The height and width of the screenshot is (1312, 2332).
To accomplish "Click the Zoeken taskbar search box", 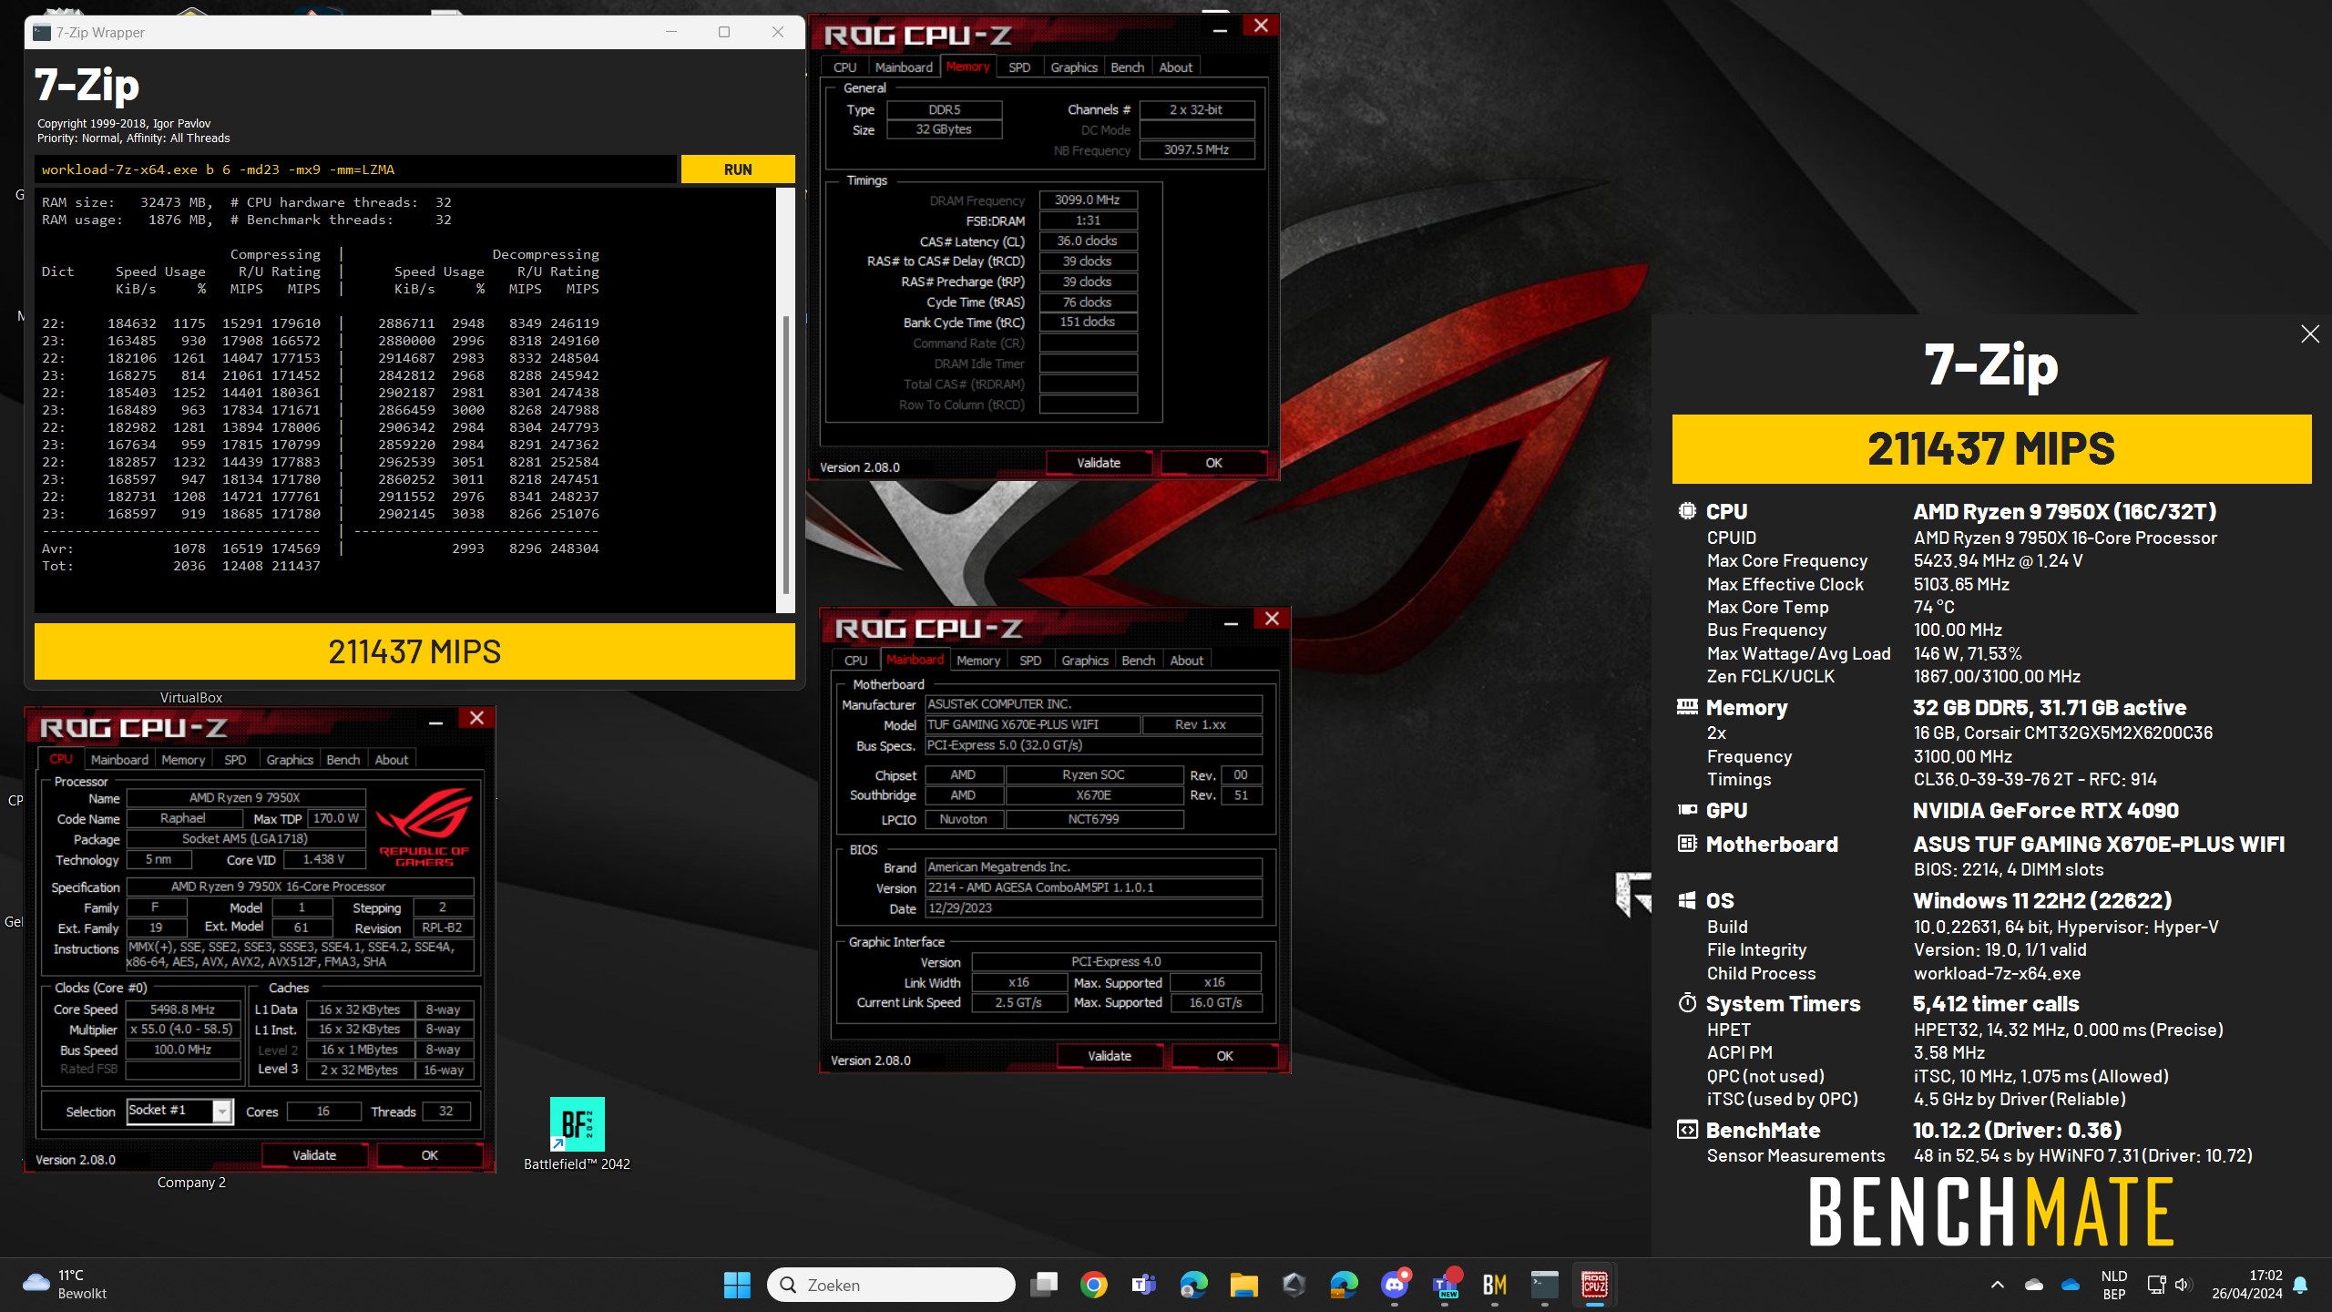I will tap(891, 1285).
